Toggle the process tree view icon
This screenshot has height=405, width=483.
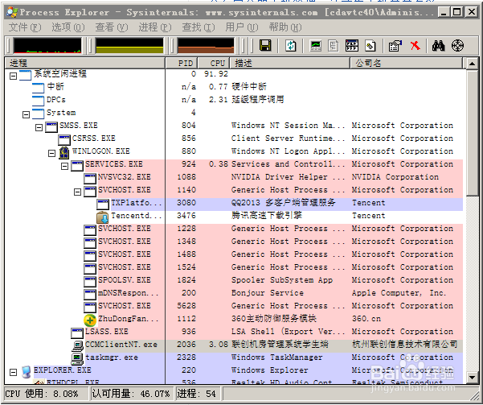pyautogui.click(x=334, y=46)
